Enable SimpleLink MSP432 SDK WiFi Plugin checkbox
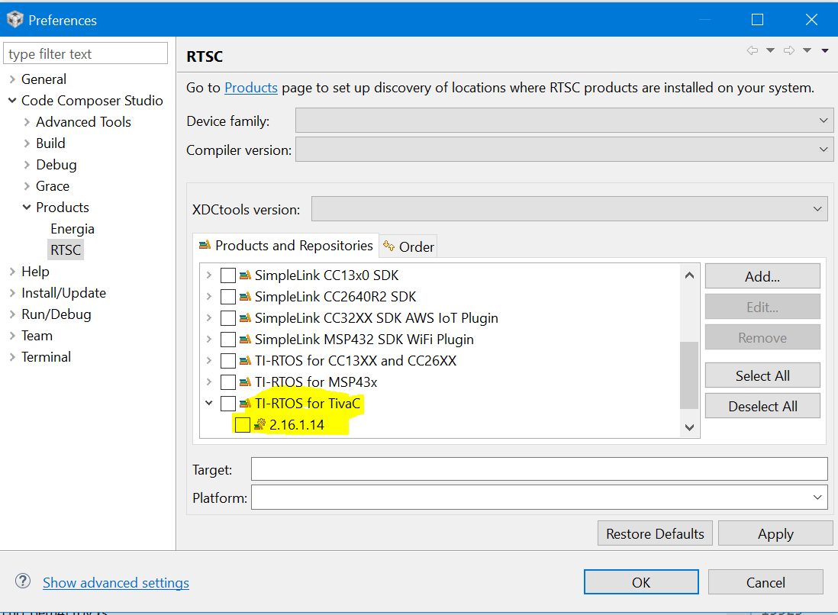 point(228,340)
